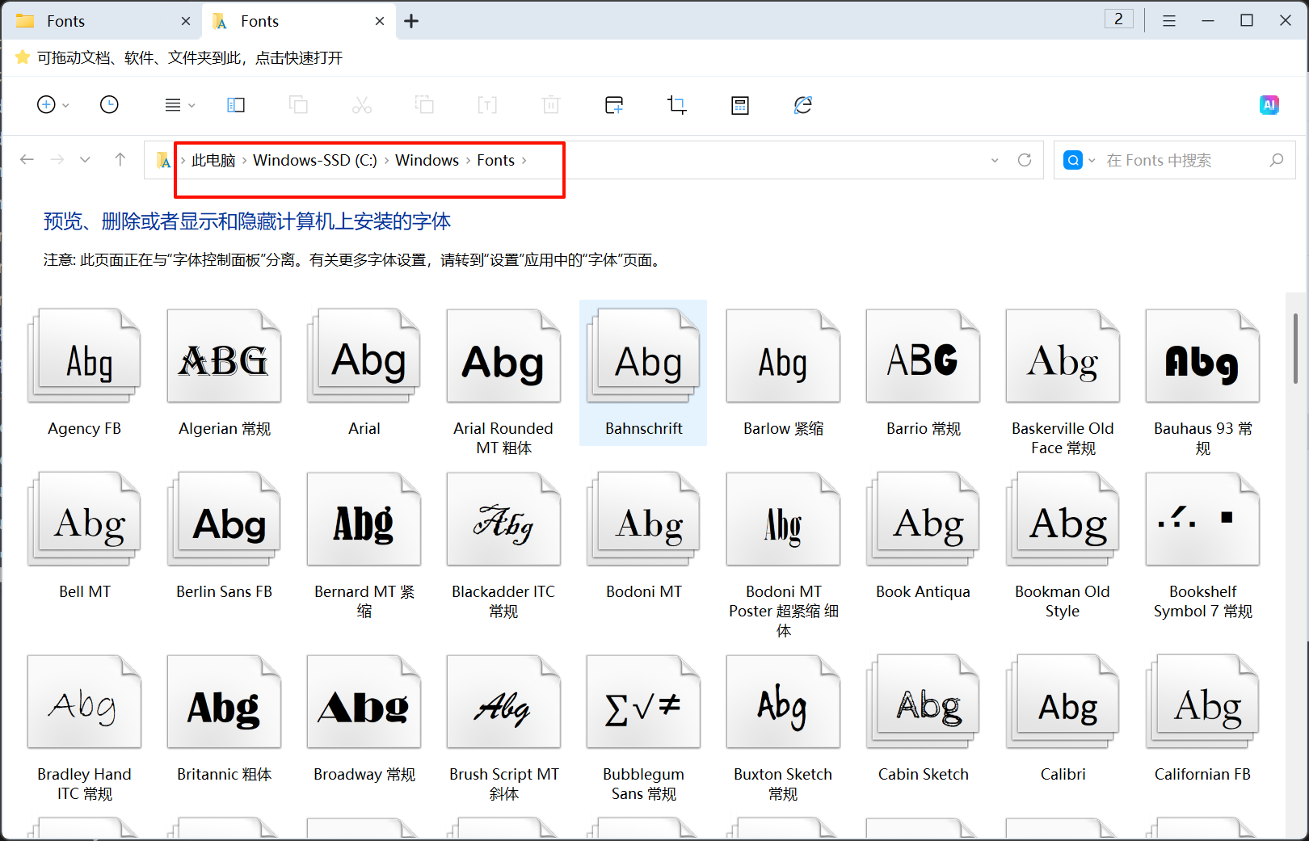
Task: Select the Cabin Sketch font
Action: (x=924, y=718)
